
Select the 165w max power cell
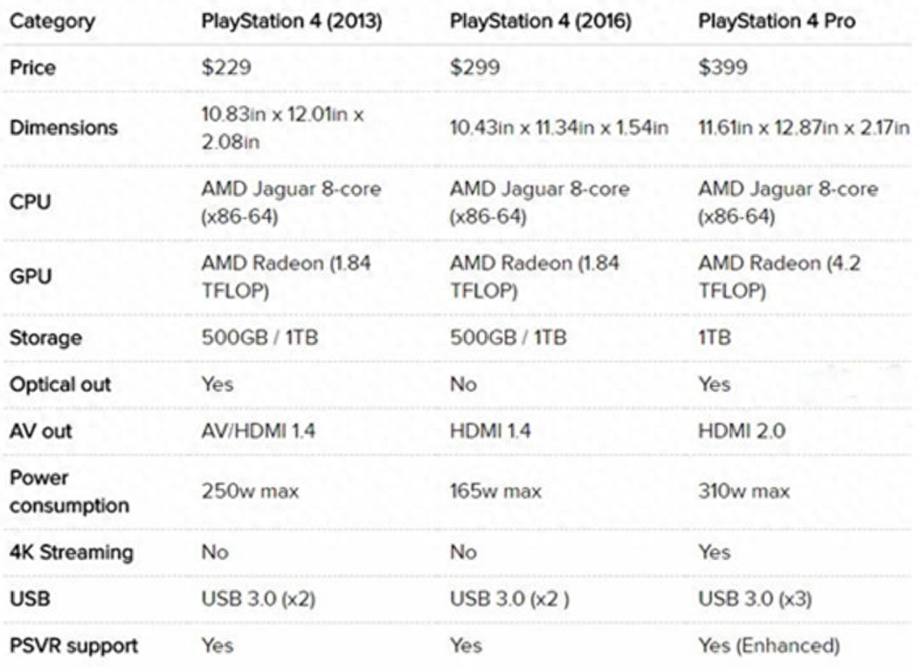point(495,492)
